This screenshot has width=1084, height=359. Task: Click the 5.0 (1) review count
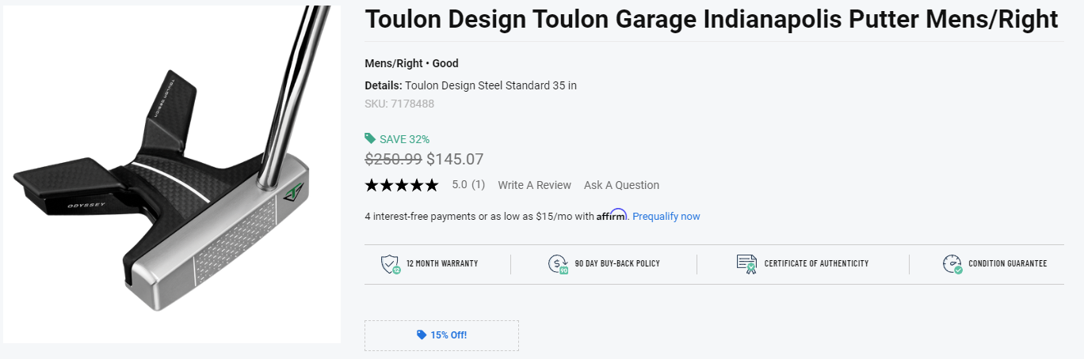pyautogui.click(x=468, y=185)
